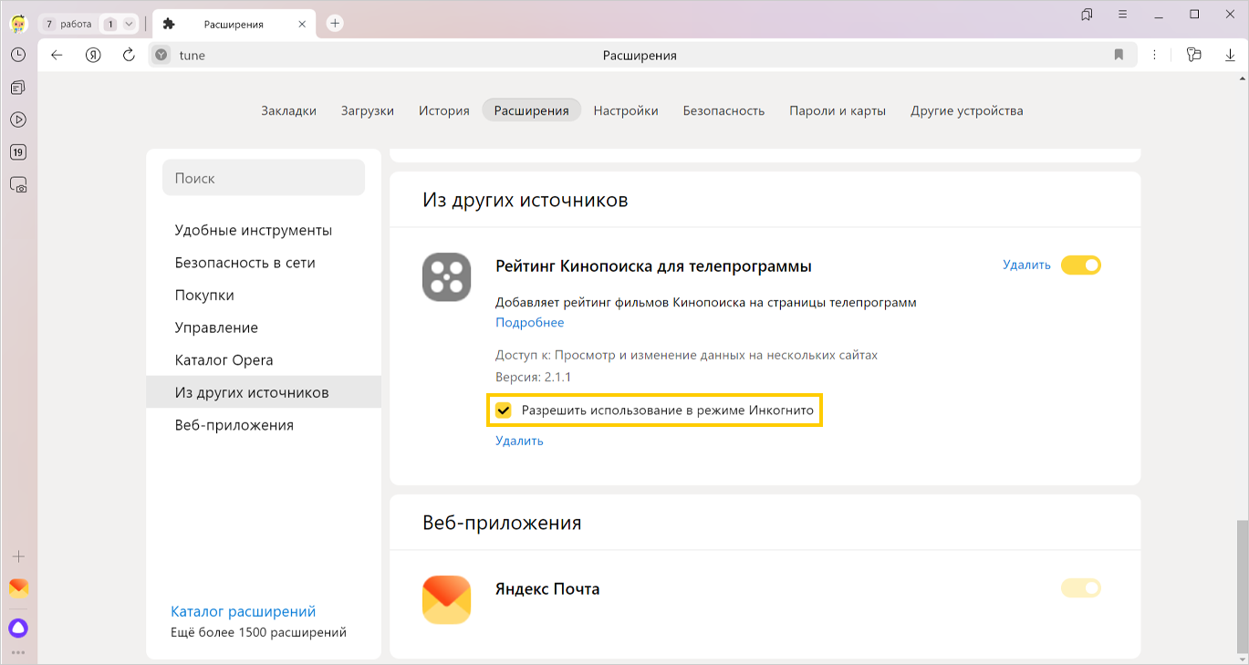This screenshot has width=1249, height=665.
Task: Click Версия: 2.1.1 text
Action: point(534,377)
